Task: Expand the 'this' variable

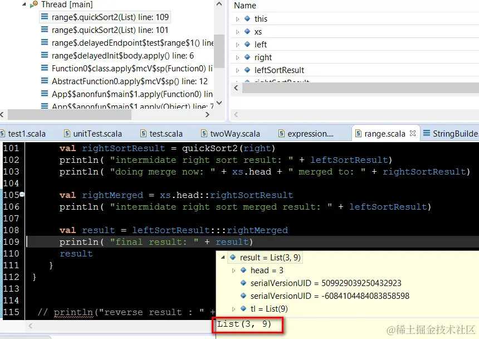Action: [x=237, y=20]
